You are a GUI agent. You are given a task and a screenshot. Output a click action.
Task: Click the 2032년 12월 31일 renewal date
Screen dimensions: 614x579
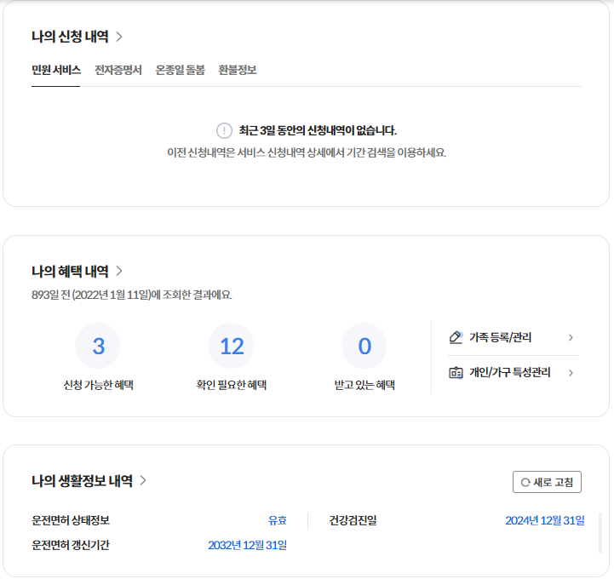pyautogui.click(x=248, y=545)
